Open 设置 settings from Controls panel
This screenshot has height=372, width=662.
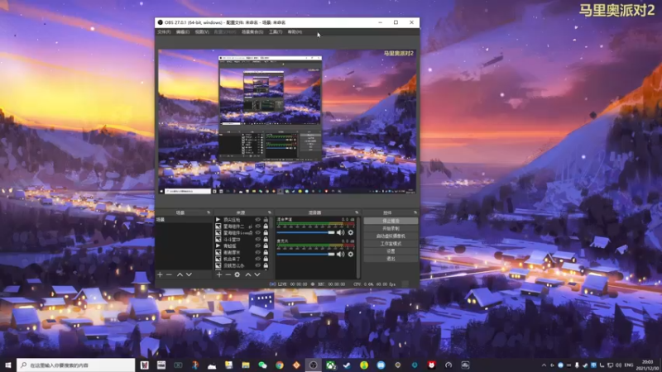(x=391, y=251)
